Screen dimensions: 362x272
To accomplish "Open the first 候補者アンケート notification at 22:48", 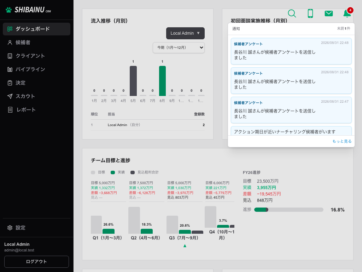I will tap(291, 51).
